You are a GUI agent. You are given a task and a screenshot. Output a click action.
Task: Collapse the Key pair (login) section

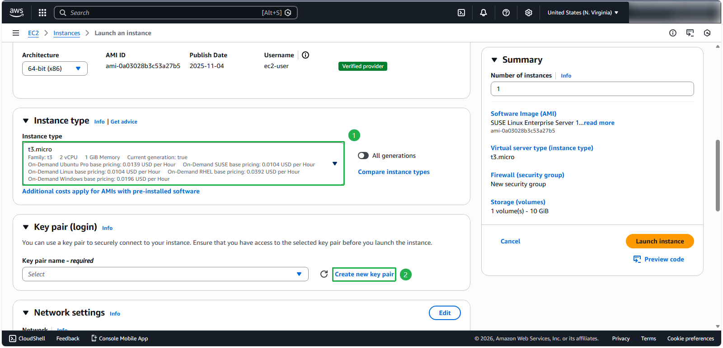pos(26,227)
